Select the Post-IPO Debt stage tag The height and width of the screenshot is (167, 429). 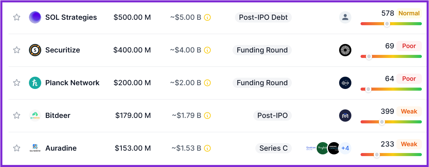(x=263, y=17)
